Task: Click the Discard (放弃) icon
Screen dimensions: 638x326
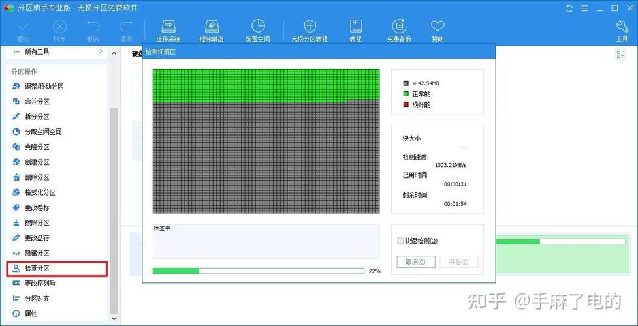Action: click(60, 27)
